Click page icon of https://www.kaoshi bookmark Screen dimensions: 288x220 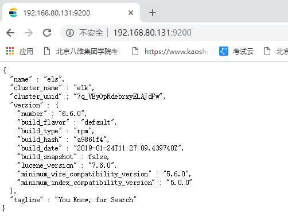click(135, 51)
